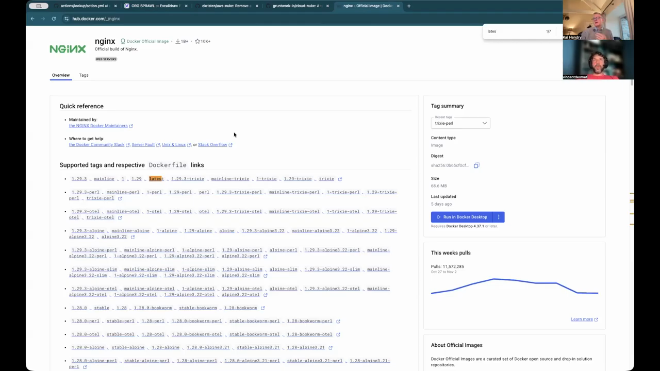Open the three-dot menu beside Run in Docker Desktop
This screenshot has width=660, height=371.
point(499,217)
